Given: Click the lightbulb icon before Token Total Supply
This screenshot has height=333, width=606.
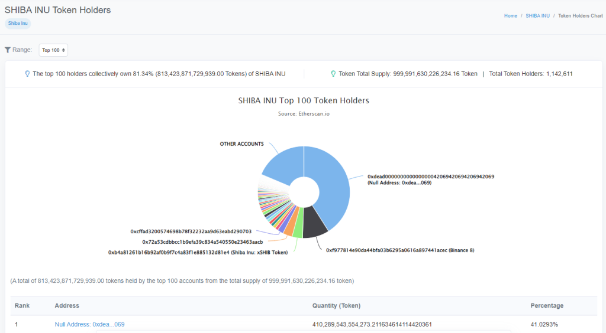Looking at the screenshot, I should pyautogui.click(x=333, y=74).
